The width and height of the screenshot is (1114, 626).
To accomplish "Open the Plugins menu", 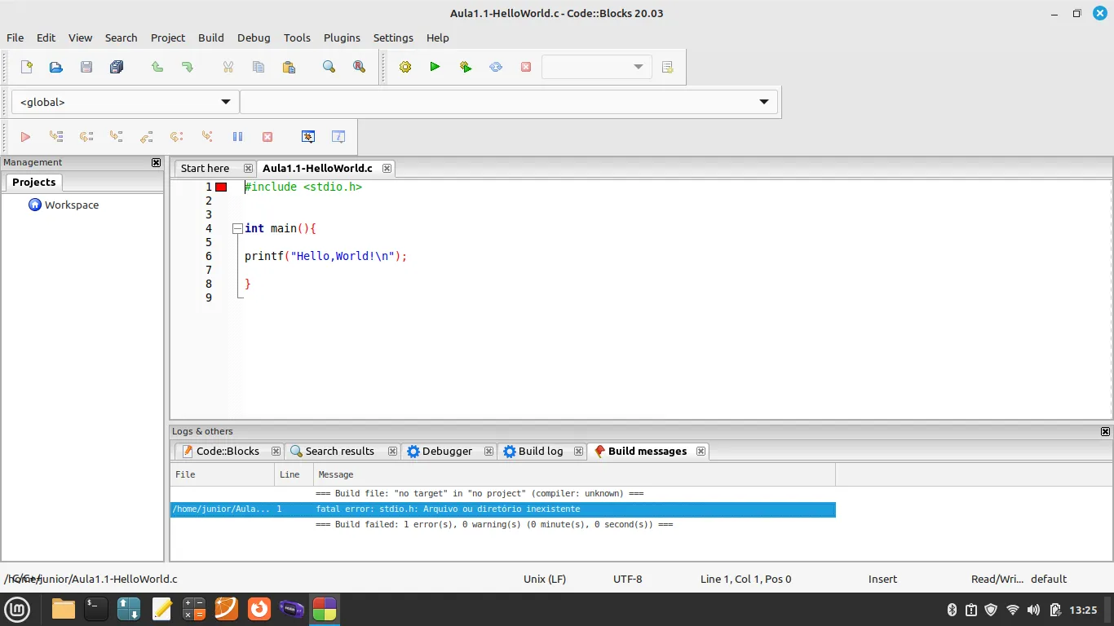I will click(x=342, y=37).
